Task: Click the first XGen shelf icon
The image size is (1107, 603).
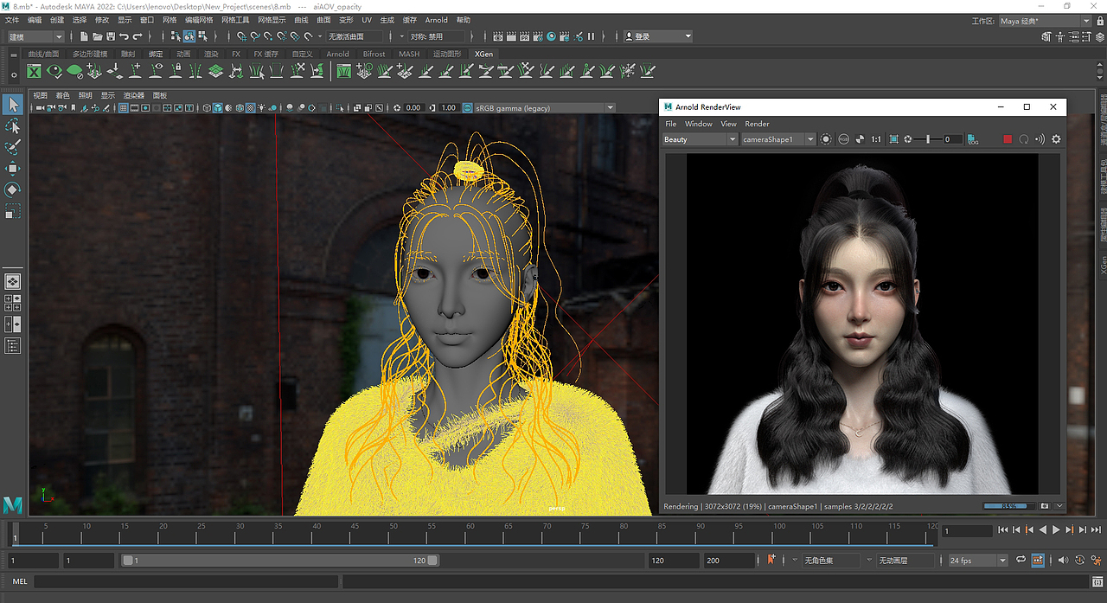Action: pos(35,72)
